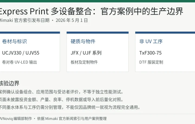Click footer text 依据 Mimaki 官方新闻索引与用户案例整理

[72, 119]
